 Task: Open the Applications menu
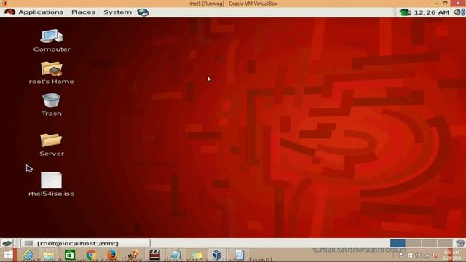41,12
